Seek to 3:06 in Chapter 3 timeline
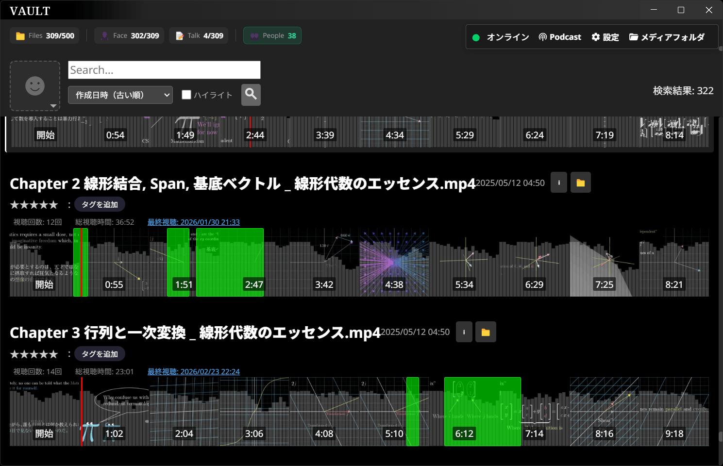 click(x=254, y=433)
